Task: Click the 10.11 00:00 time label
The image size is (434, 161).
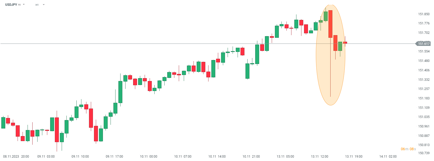Action: (149, 157)
